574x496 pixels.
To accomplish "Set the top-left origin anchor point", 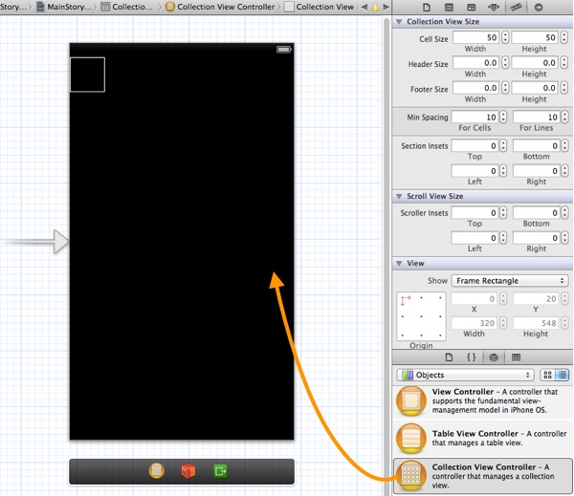I will click(x=404, y=299).
